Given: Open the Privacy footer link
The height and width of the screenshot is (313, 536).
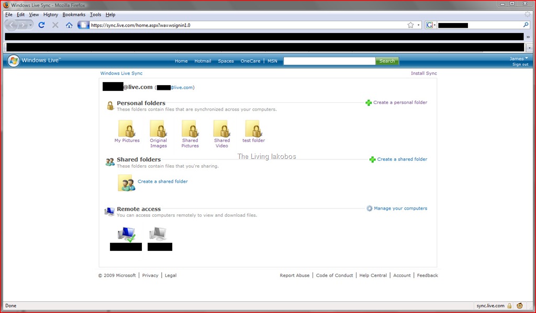Looking at the screenshot, I should [x=150, y=275].
